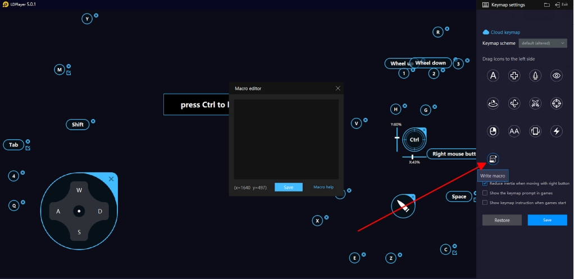Viewport: 575px width, 279px height.
Task: Click the Macro help link
Action: pos(323,187)
